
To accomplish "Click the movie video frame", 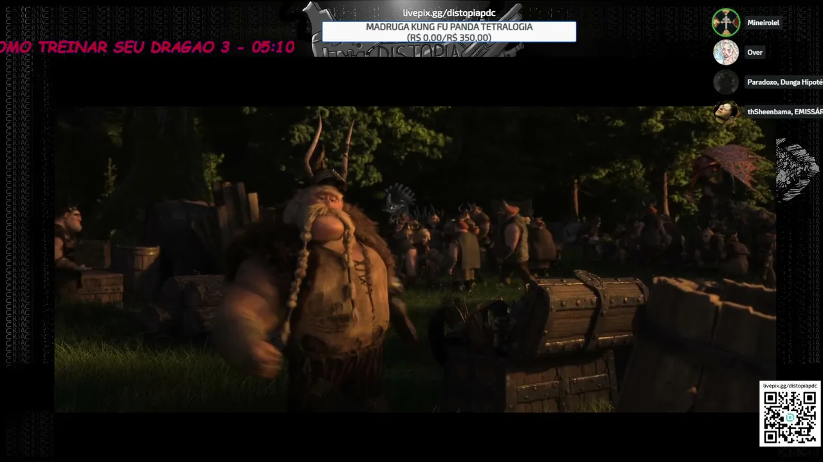I will pyautogui.click(x=415, y=259).
